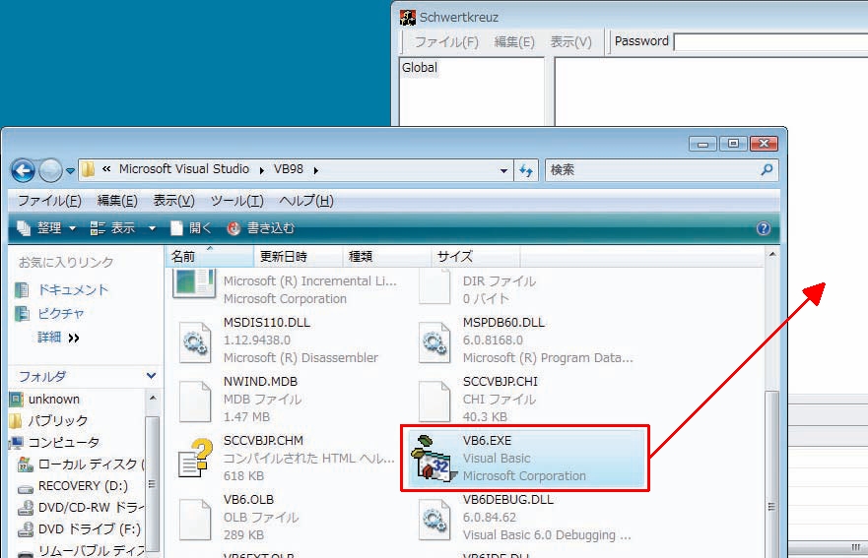This screenshot has height=558, width=868.
Task: Minimize the Explorer window
Action: click(703, 144)
